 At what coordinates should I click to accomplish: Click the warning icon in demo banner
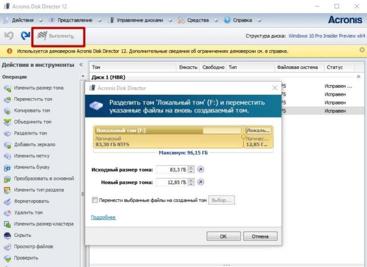(x=10, y=51)
